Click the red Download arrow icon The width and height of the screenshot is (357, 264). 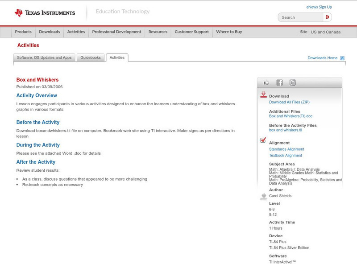coord(263,95)
